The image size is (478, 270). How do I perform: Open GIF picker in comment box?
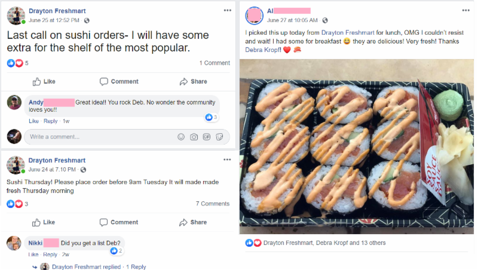tap(206, 137)
